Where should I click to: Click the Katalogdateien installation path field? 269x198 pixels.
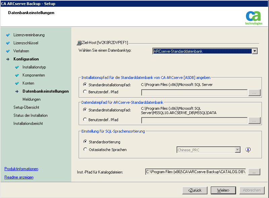(196, 172)
